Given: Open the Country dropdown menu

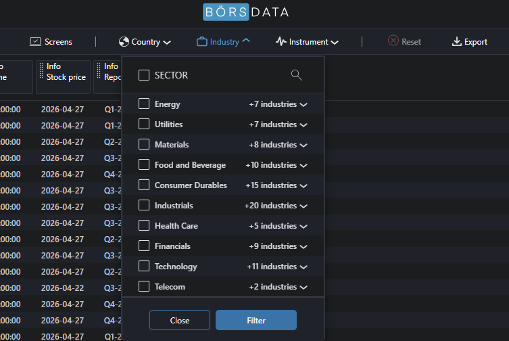Looking at the screenshot, I should pyautogui.click(x=145, y=41).
